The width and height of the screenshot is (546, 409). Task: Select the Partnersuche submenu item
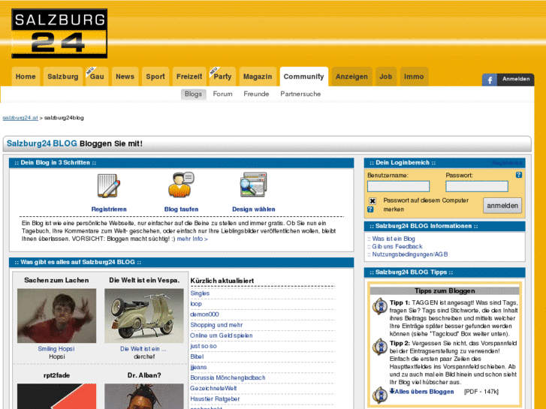click(300, 94)
